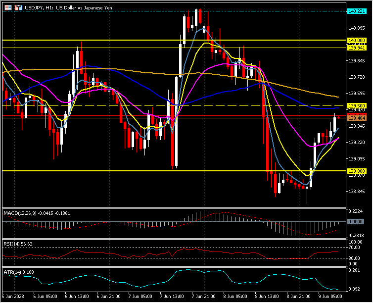The image size is (373, 303).
Task: Click the 5 Jun 2023 date label
Action: (x=13, y=296)
